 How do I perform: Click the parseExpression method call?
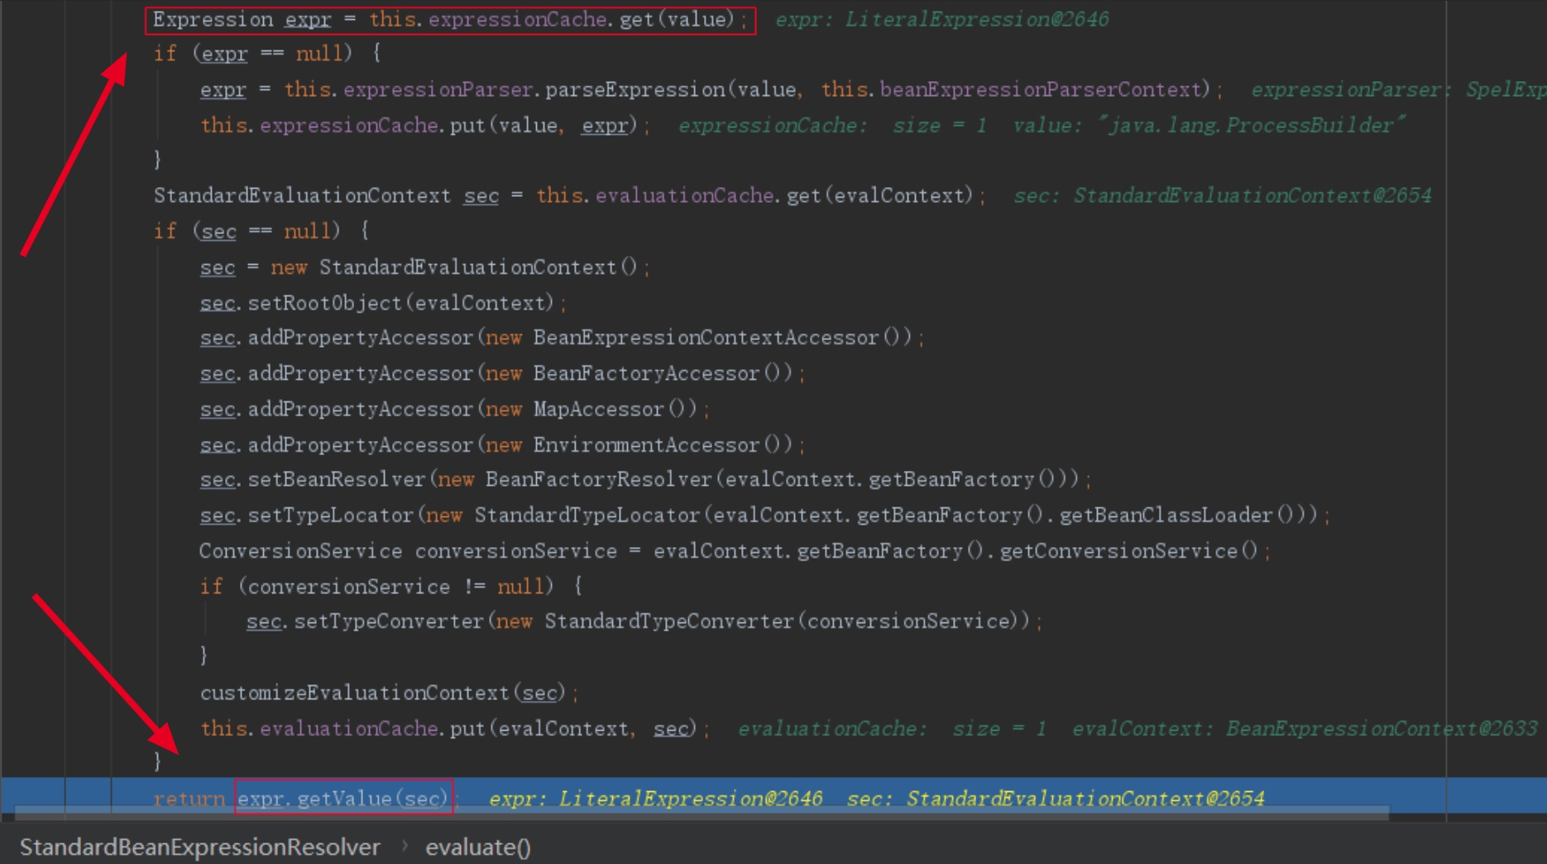[634, 89]
